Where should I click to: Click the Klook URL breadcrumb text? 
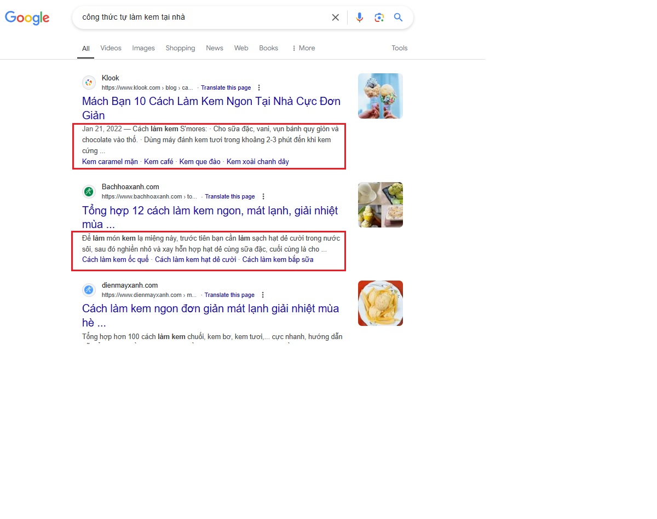point(148,88)
